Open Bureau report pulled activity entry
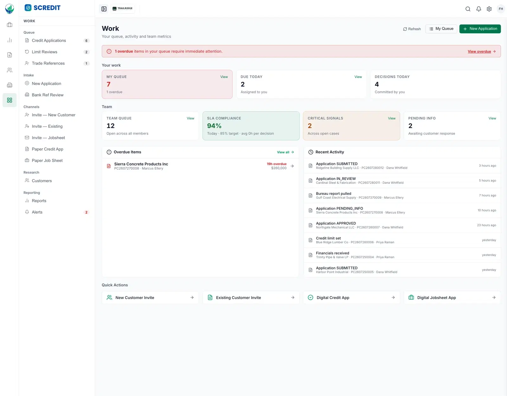This screenshot has width=507, height=396. 402,195
